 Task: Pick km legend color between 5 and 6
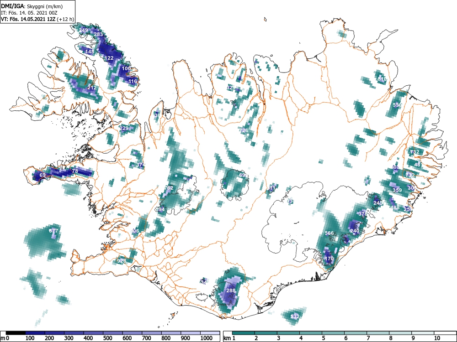(334, 333)
